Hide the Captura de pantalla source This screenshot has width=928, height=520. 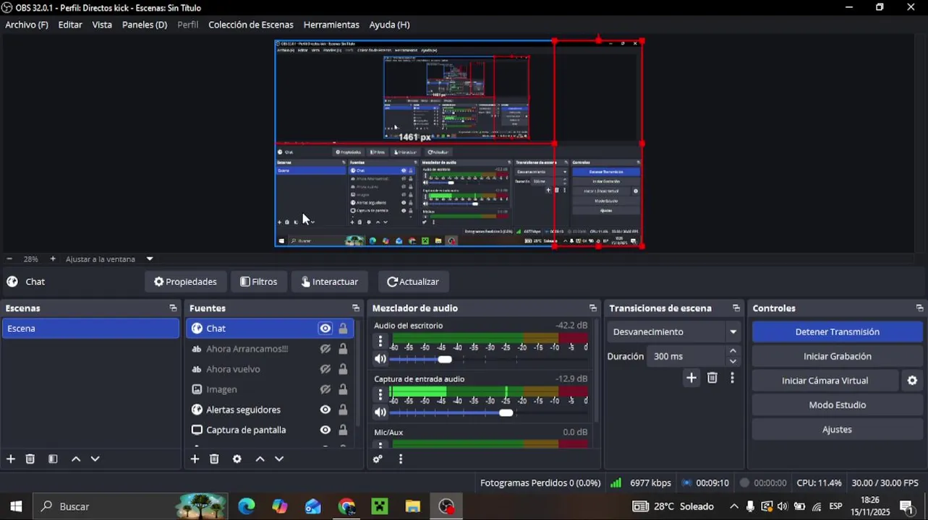pos(325,430)
